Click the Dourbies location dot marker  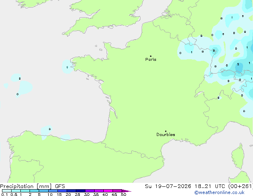pyautogui.click(x=166, y=131)
